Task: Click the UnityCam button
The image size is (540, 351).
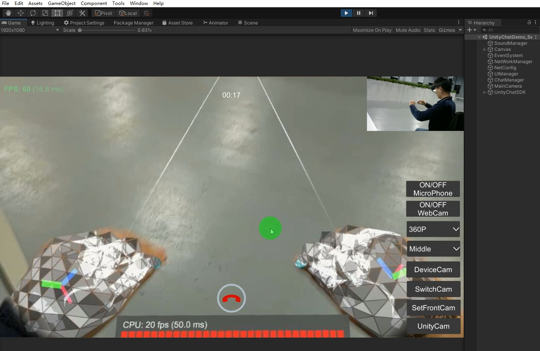Action: [433, 326]
